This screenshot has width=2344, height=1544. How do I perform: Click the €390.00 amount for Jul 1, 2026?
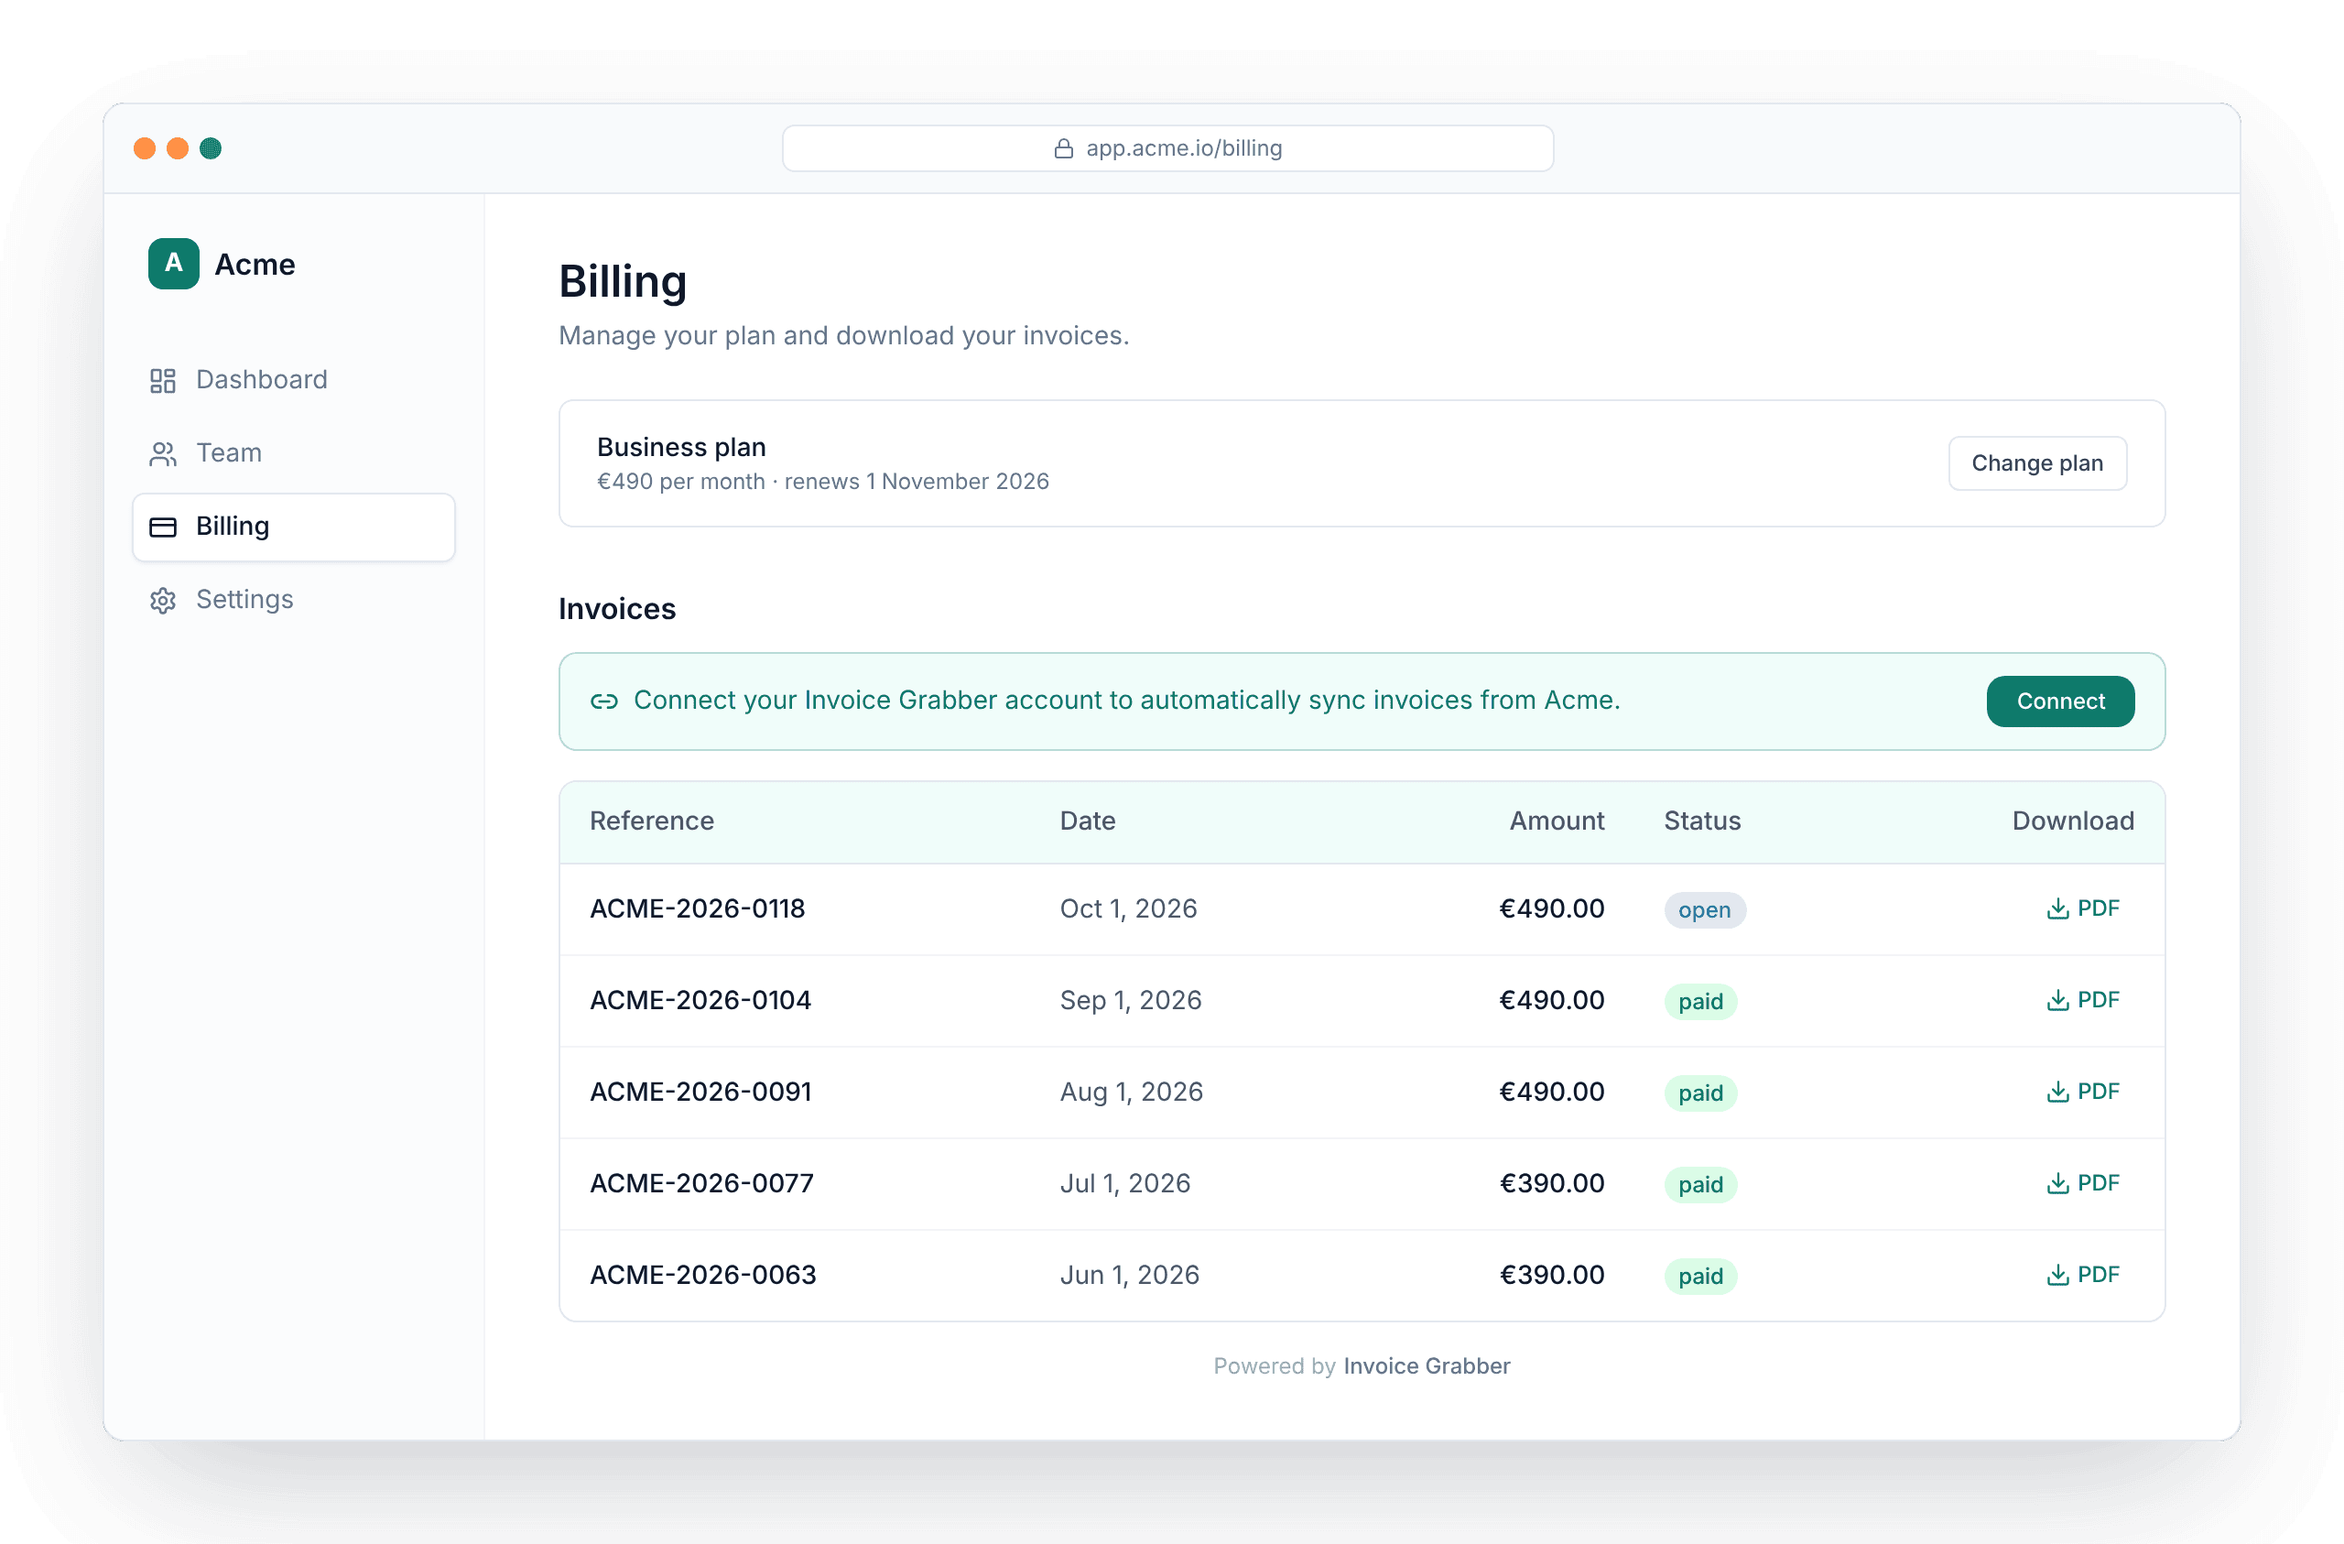click(1551, 1183)
